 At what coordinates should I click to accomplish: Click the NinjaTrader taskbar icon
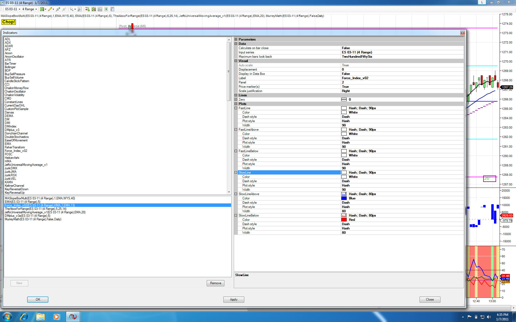(x=73, y=317)
